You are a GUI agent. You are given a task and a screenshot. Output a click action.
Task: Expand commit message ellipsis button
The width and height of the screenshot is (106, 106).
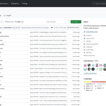click(x=52, y=28)
